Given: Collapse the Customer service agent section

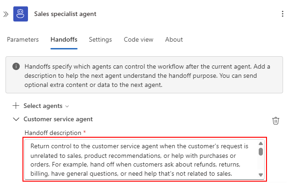Looking at the screenshot, I should pos(16,119).
